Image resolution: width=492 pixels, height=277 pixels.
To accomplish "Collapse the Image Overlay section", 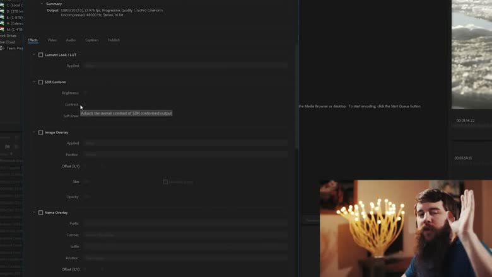I will coord(34,132).
